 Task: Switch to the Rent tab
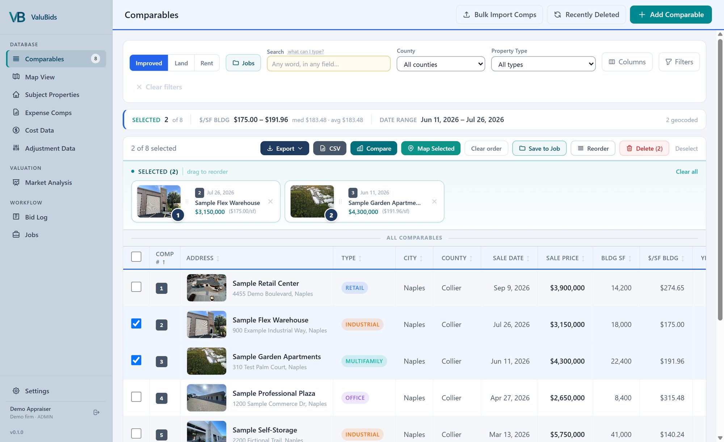pyautogui.click(x=207, y=63)
